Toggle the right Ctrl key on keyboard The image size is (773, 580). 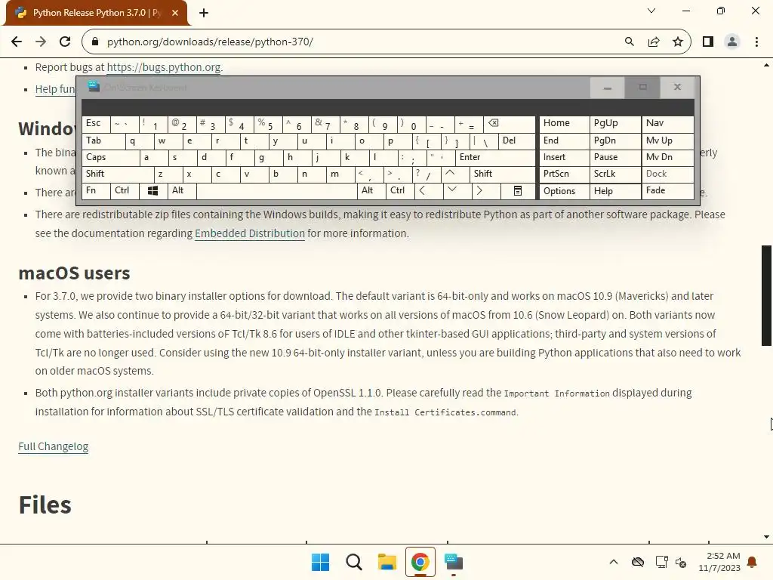400,191
